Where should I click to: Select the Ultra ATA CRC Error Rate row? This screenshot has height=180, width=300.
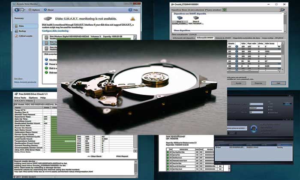pyautogui.click(x=74, y=150)
